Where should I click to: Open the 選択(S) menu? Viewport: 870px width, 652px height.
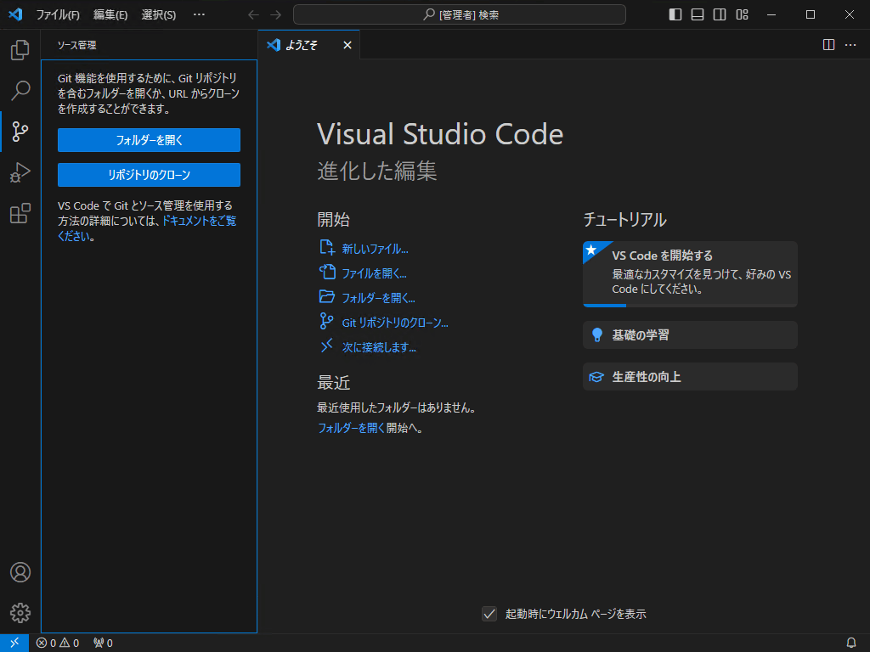click(x=159, y=15)
